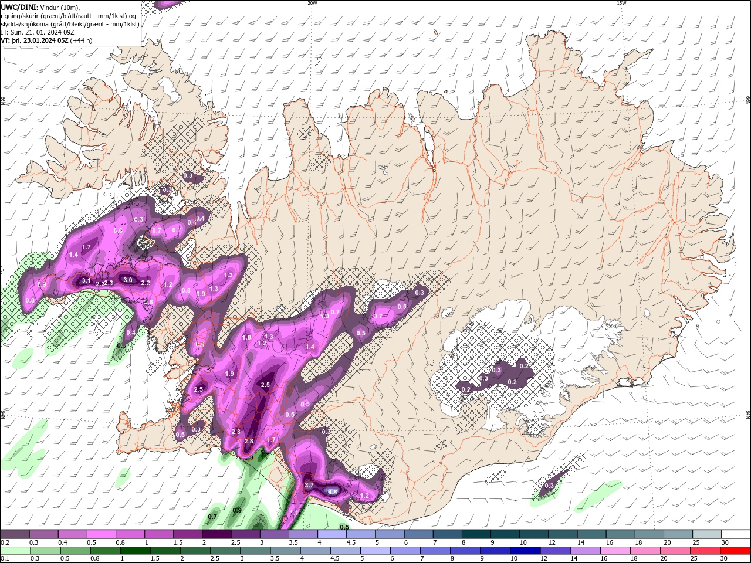This screenshot has height=563, width=751.
Task: Click the '12' label on the snow scale
Action: pyautogui.click(x=552, y=542)
